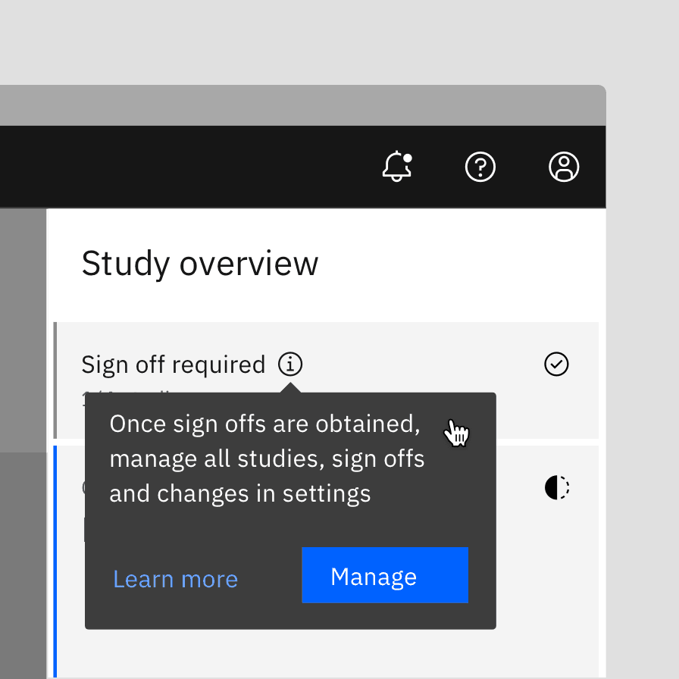679x679 pixels.
Task: Open the user profile avatar
Action: [564, 167]
